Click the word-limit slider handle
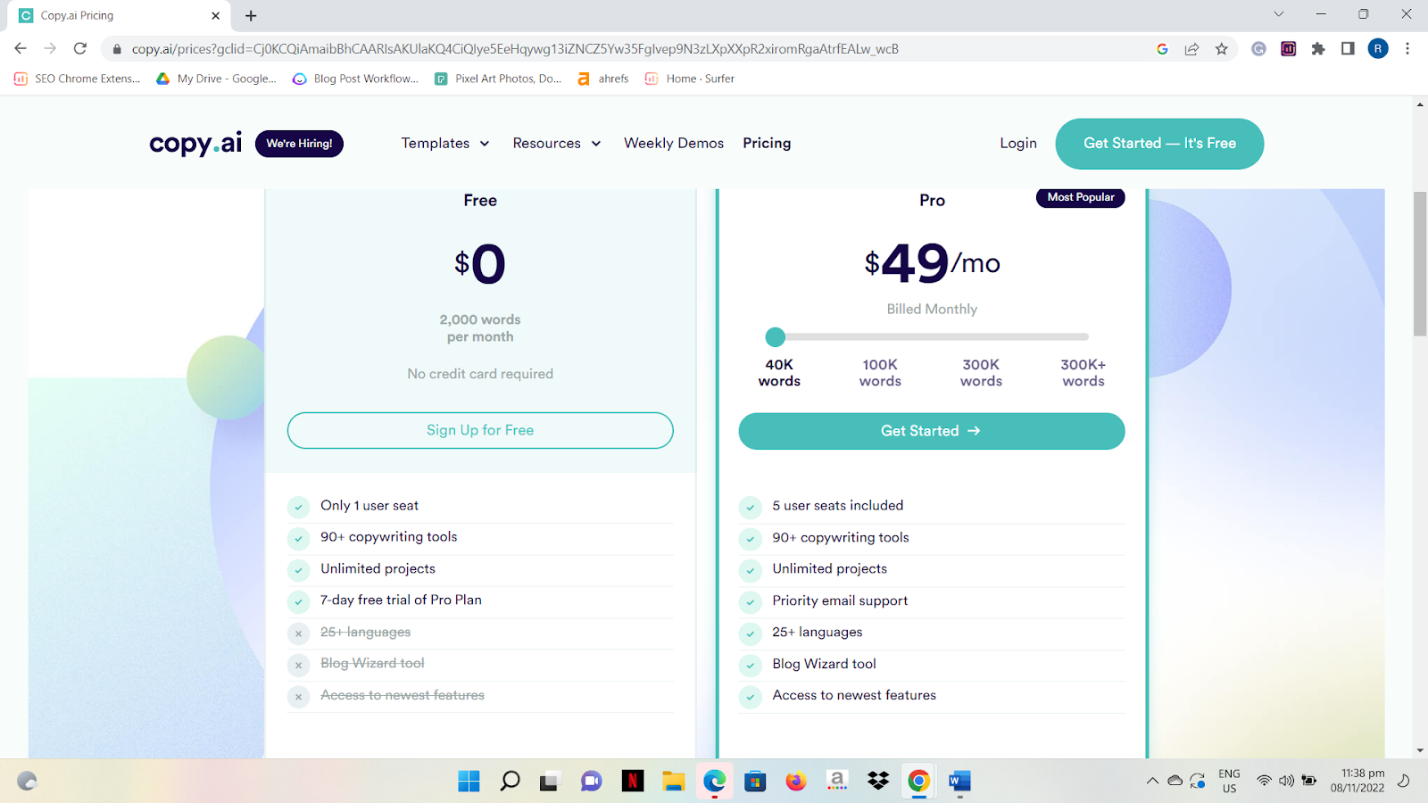 coord(776,337)
